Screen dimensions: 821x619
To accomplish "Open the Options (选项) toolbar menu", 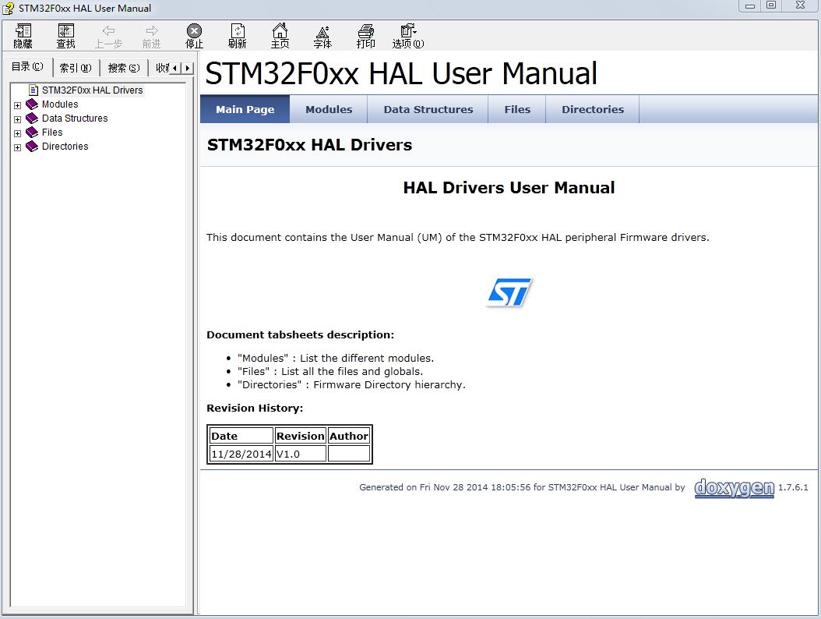I will pyautogui.click(x=408, y=36).
